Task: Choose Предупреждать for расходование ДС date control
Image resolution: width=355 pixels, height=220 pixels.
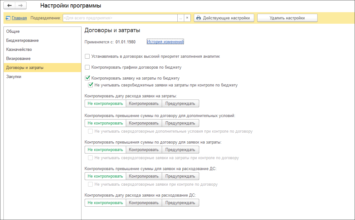Action: 180,203
